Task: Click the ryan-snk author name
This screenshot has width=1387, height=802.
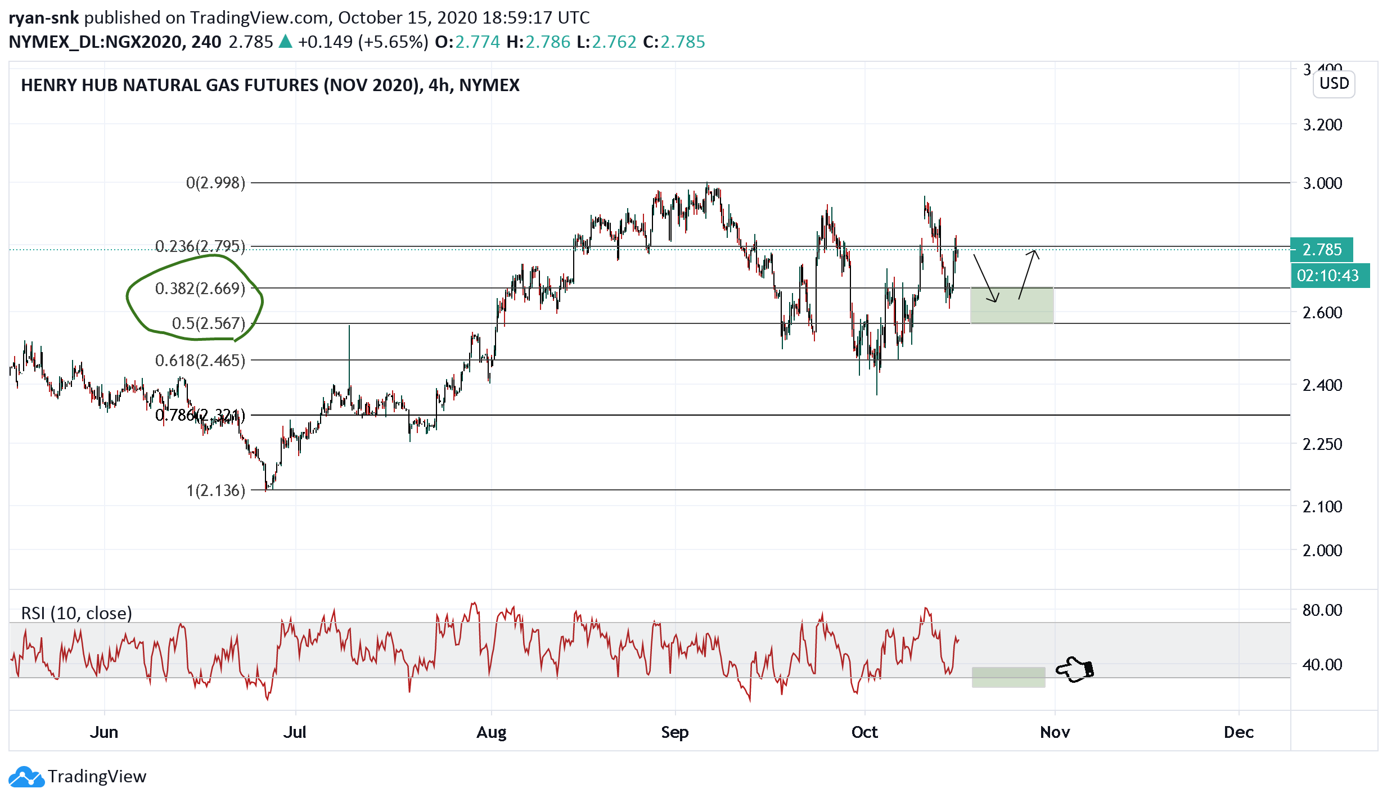Action: pos(44,17)
